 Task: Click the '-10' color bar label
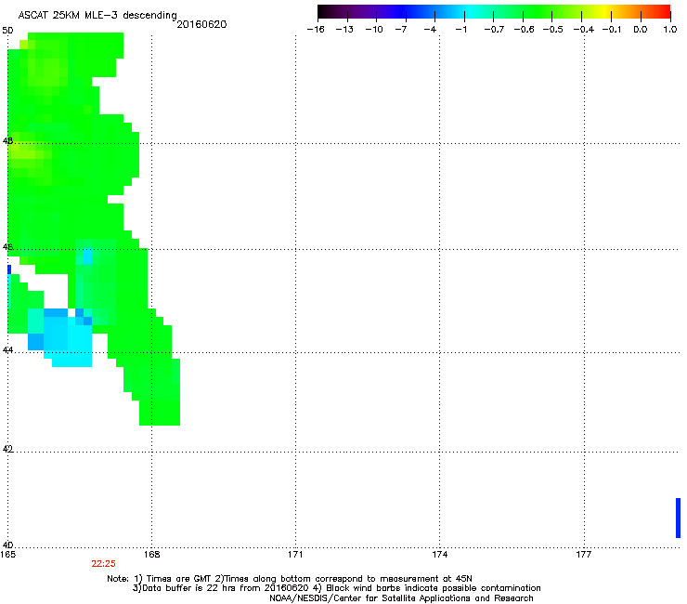[x=374, y=30]
